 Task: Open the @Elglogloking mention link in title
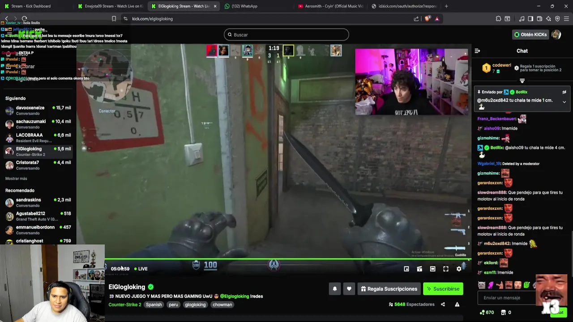click(234, 296)
